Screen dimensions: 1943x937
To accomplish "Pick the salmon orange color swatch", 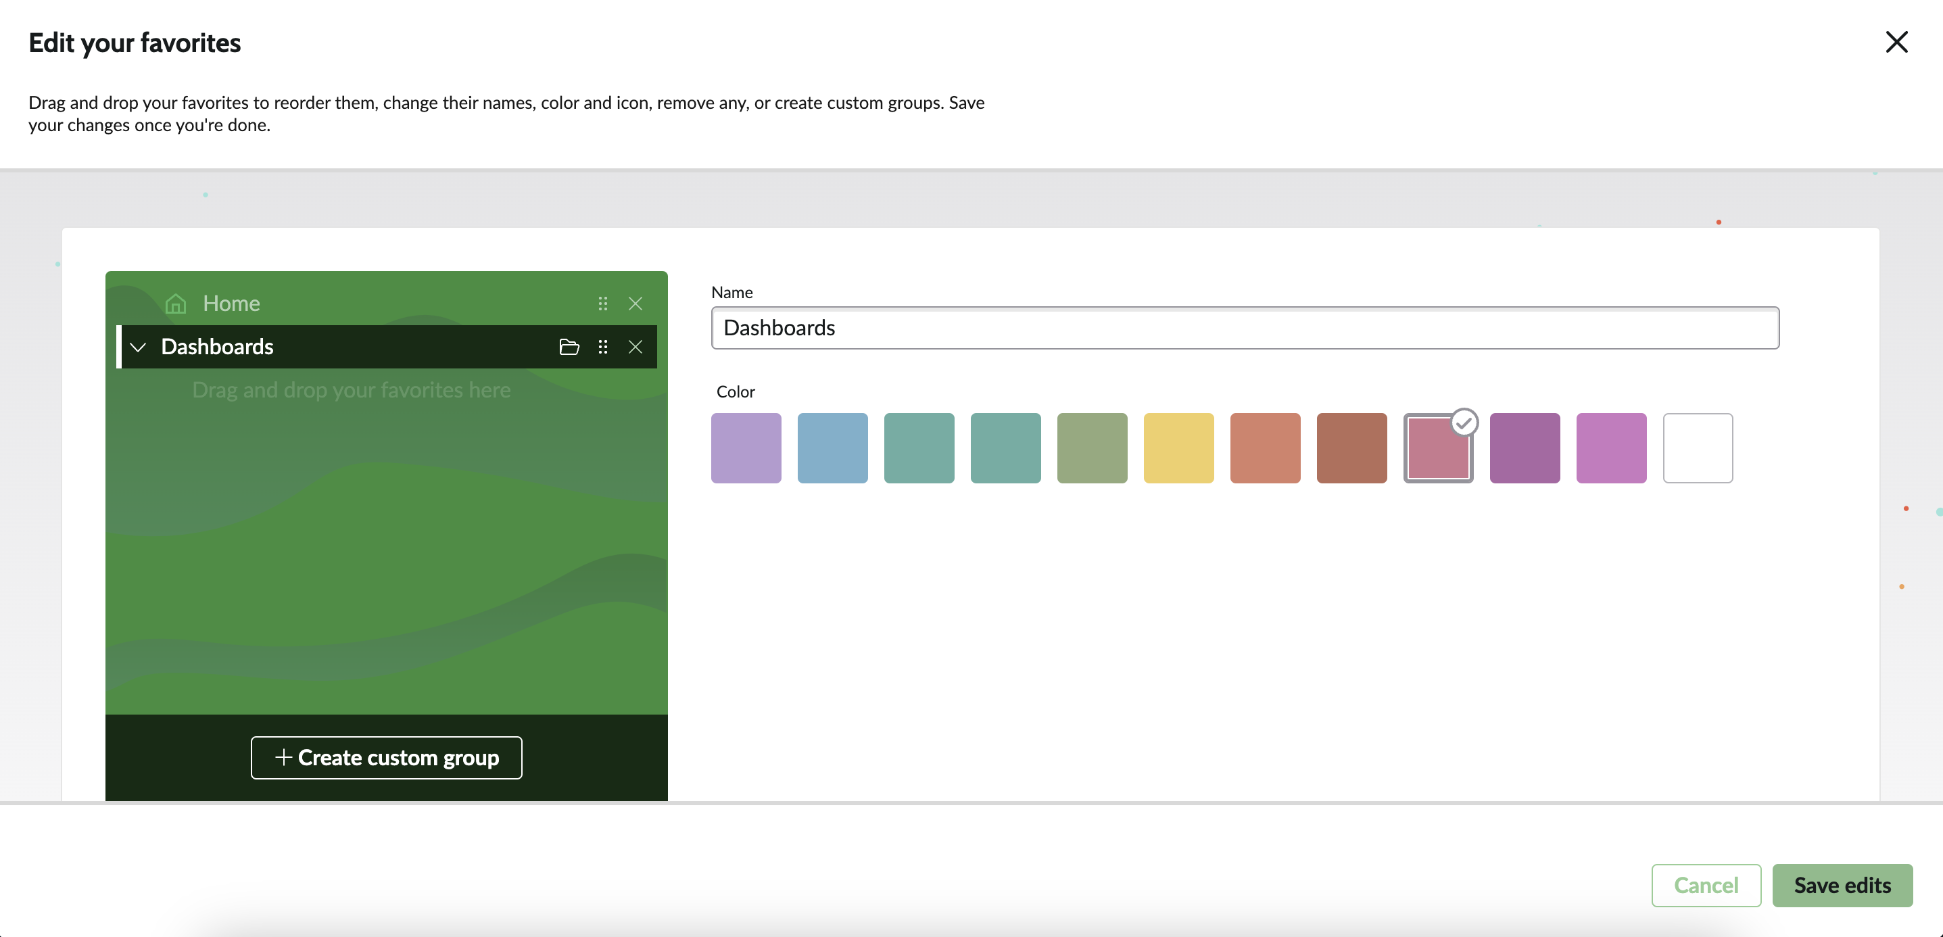I will (x=1266, y=448).
